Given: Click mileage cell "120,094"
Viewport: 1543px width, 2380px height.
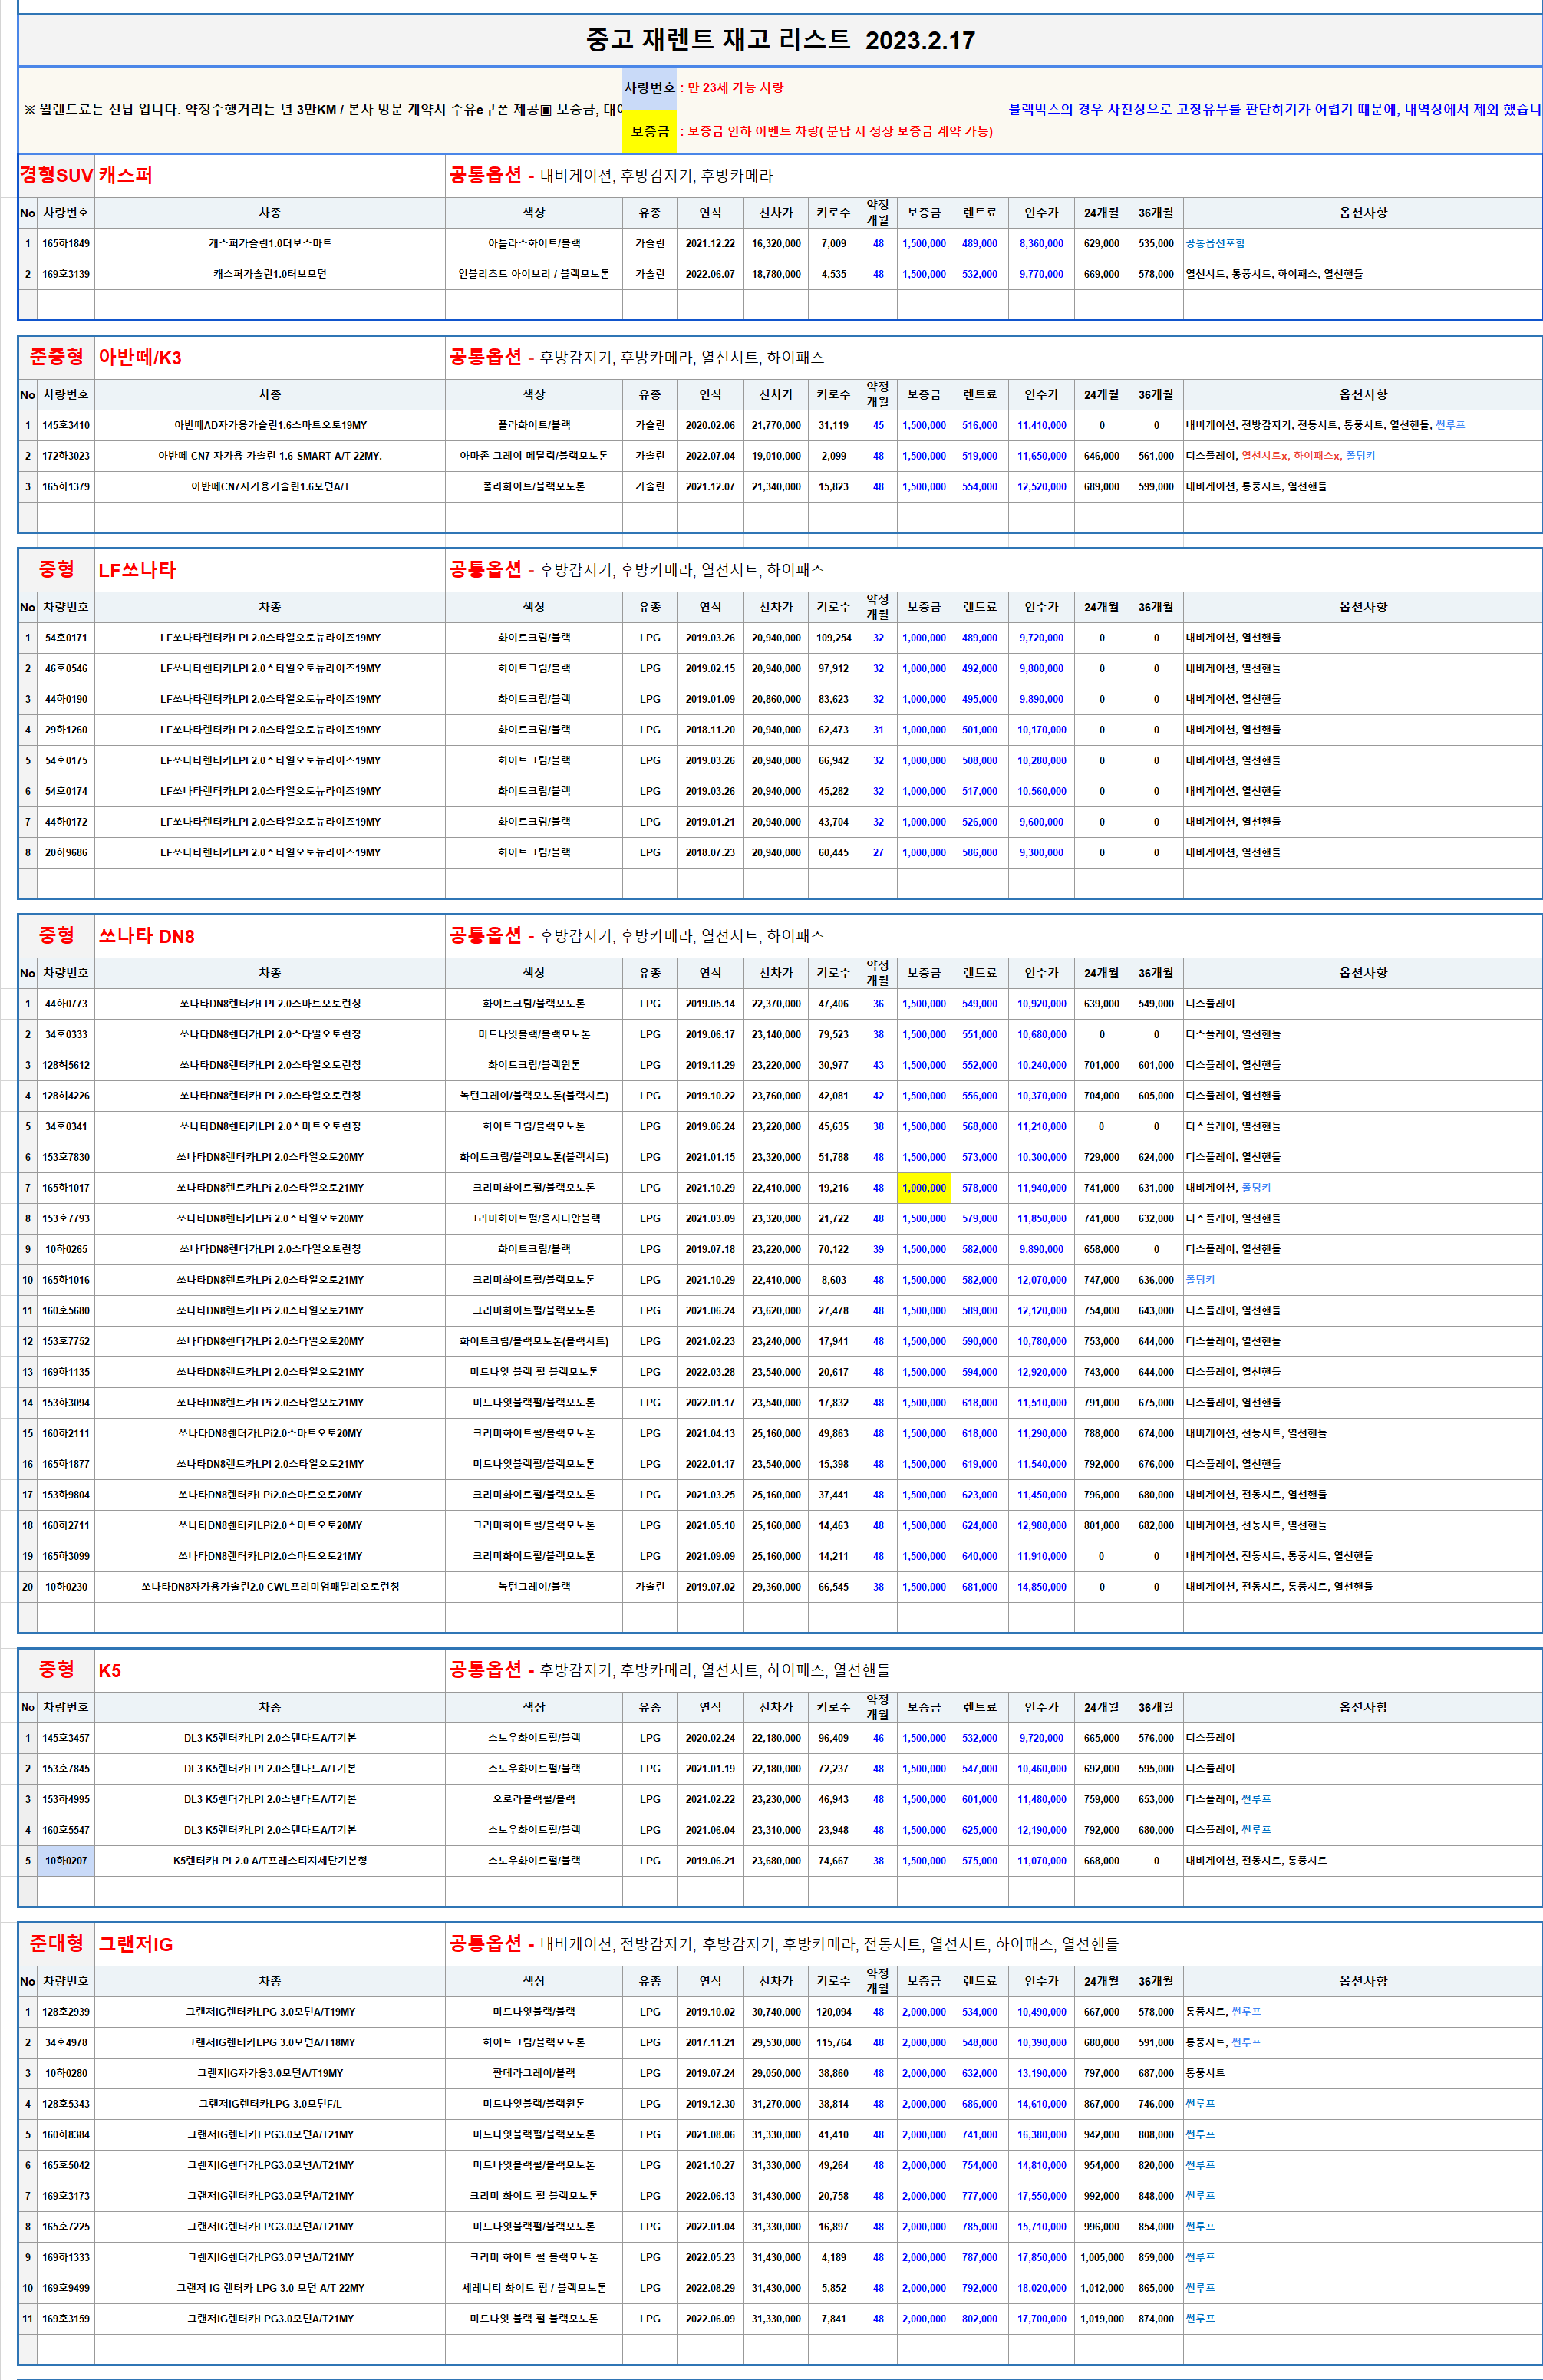Looking at the screenshot, I should [x=834, y=2012].
